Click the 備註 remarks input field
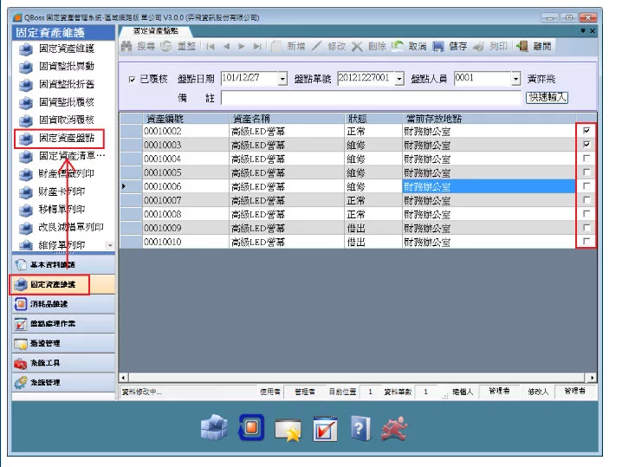The width and height of the screenshot is (622, 467). click(371, 98)
